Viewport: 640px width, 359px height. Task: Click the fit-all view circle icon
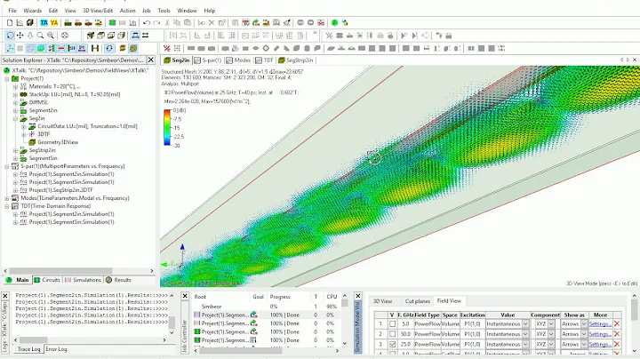(65, 36)
